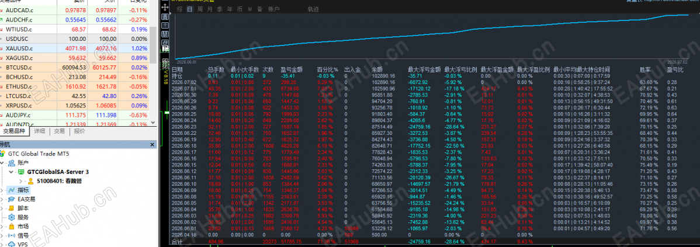Image resolution: width=700 pixels, height=247 pixels.
Task: Click the Market Watch vertical scrollbar thumb
Action: pos(153,44)
